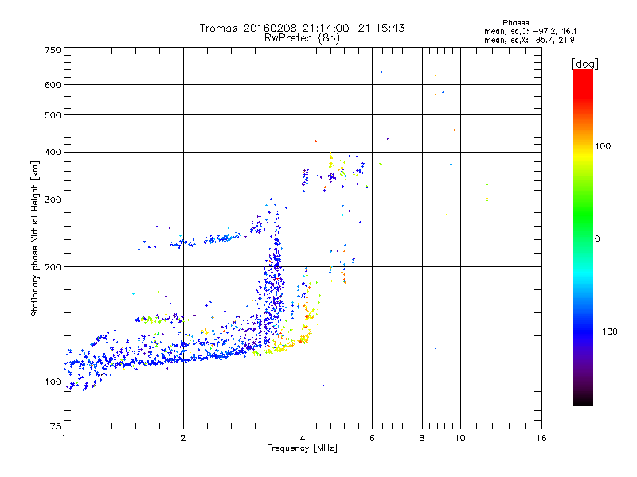Viewport: 637px width, 477px height.
Task: Click the y-axis label '500'
Action: 53,115
